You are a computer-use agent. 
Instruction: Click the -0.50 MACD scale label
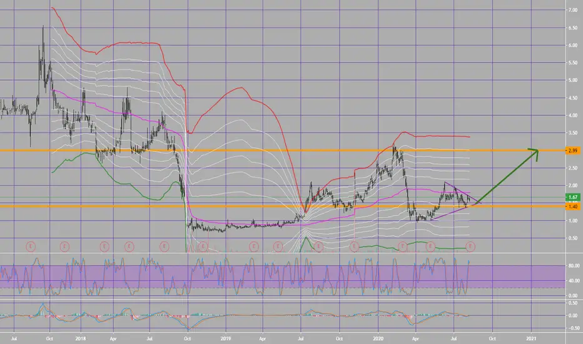click(574, 328)
